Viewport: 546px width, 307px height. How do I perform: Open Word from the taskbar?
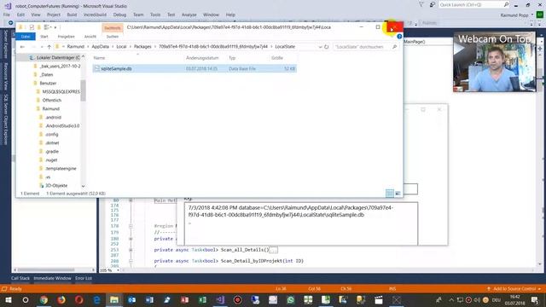[x=149, y=299]
